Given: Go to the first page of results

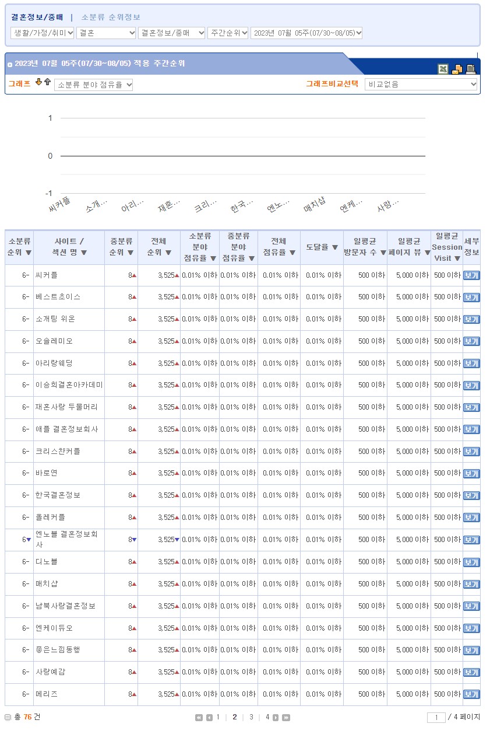Looking at the screenshot, I should [199, 718].
